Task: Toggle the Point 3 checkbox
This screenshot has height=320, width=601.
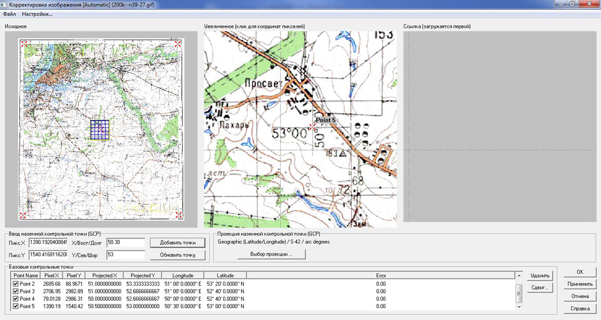Action: [16, 291]
